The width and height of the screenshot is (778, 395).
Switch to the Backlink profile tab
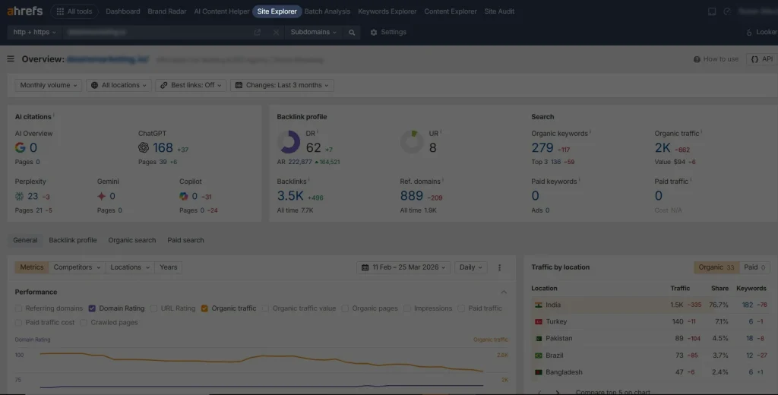72,240
